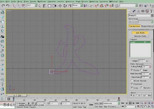Click the Add Time Tag field
Image resolution: width=154 pixels, height=109 pixels.
point(80,107)
